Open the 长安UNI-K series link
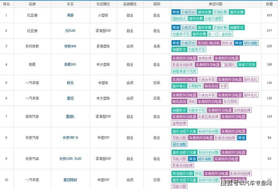Screen dimensions: 278x189 coord(70,137)
